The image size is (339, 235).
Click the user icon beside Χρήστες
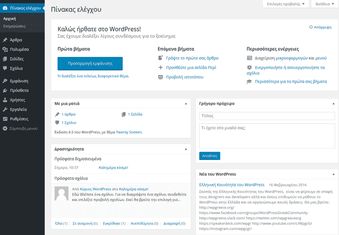click(5, 100)
